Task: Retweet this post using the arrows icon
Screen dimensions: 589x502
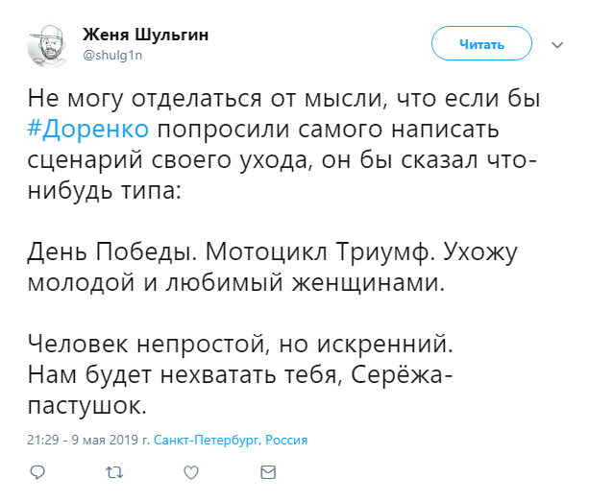Action: click(114, 472)
